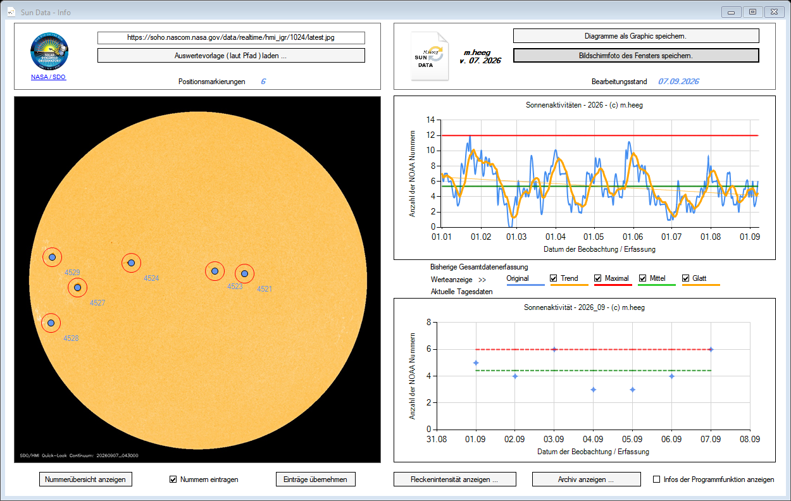
Task: Select sunspot marker 4523
Action: pos(215,271)
